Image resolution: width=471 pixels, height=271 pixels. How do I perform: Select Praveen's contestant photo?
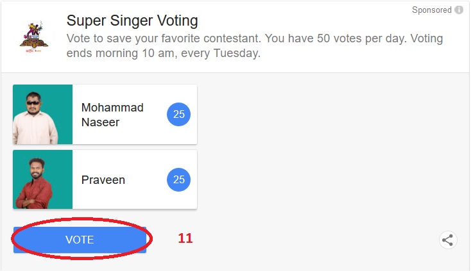click(x=42, y=179)
